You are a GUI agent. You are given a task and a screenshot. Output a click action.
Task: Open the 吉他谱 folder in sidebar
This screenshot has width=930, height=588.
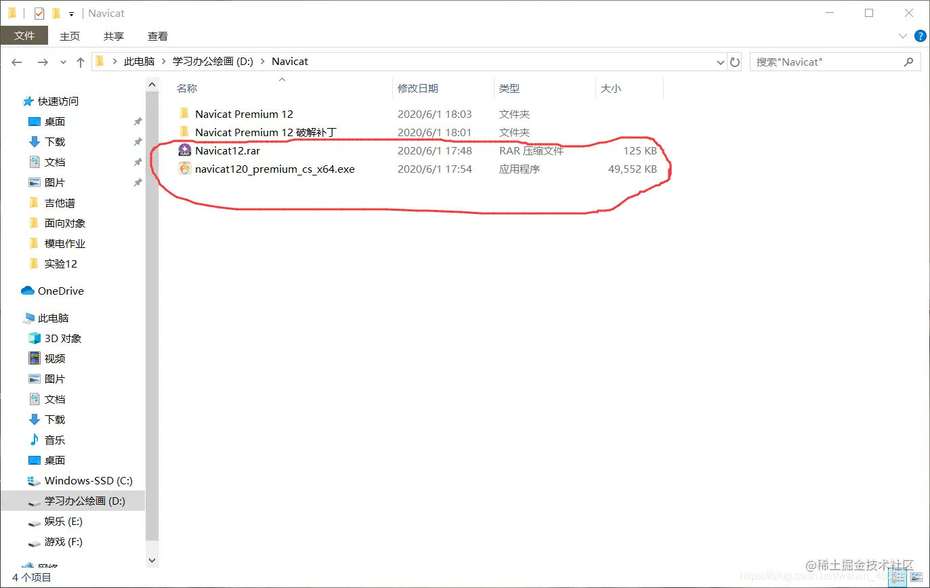60,203
